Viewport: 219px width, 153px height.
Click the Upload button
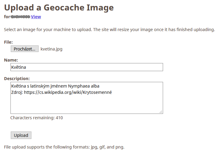21,135
